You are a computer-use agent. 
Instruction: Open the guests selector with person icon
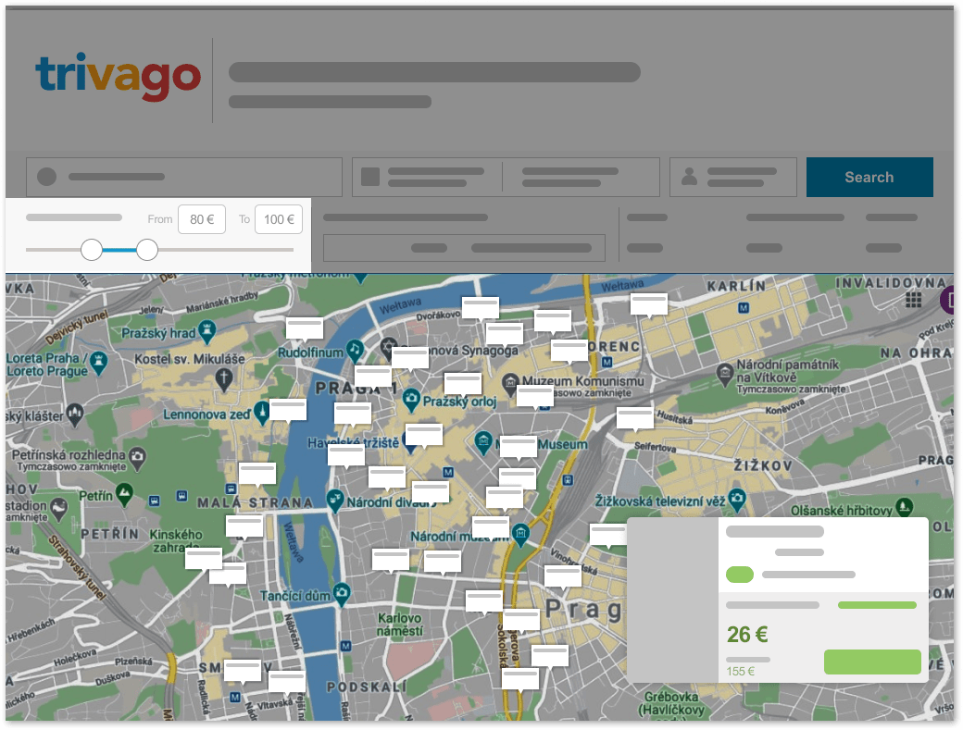click(732, 178)
